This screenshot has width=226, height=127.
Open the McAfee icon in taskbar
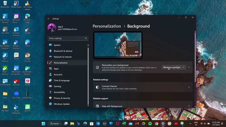(x=118, y=123)
